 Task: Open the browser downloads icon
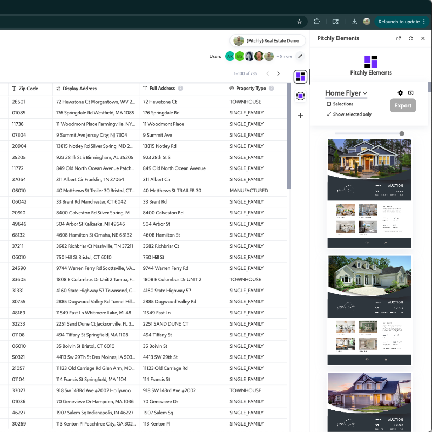pyautogui.click(x=354, y=22)
